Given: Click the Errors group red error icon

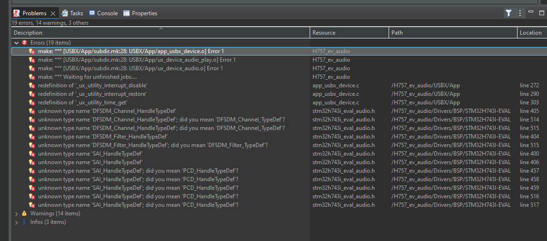Looking at the screenshot, I should tap(24, 43).
